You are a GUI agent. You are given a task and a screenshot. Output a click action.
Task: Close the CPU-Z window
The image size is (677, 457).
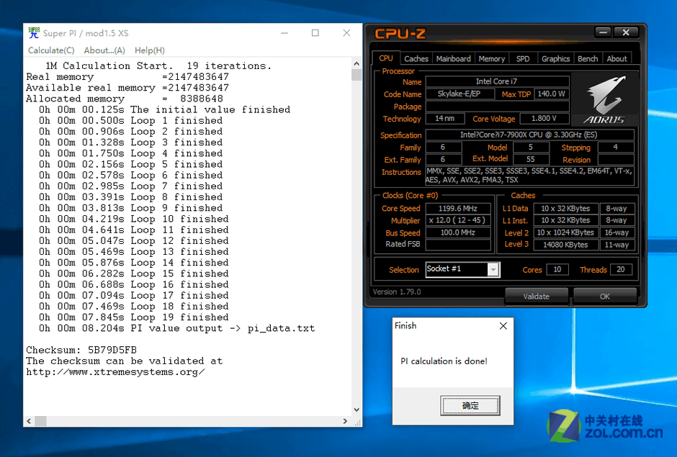[x=626, y=32]
